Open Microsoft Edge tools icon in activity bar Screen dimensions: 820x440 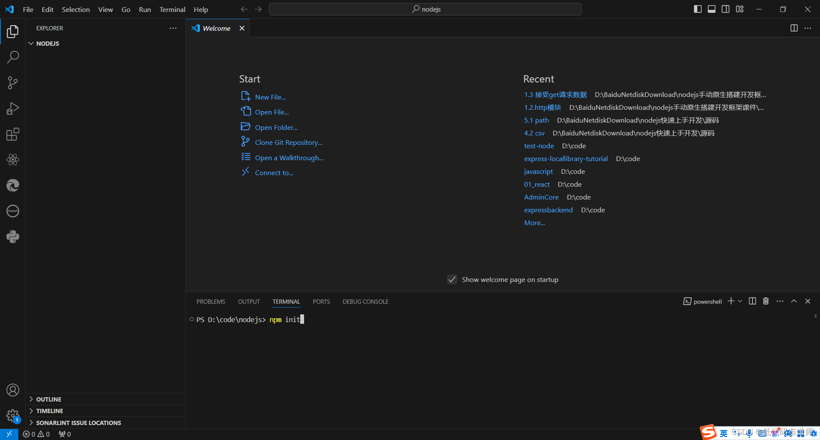13,185
